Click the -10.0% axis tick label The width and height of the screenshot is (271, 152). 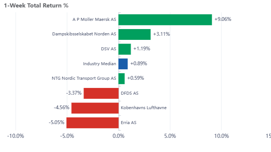(16, 136)
